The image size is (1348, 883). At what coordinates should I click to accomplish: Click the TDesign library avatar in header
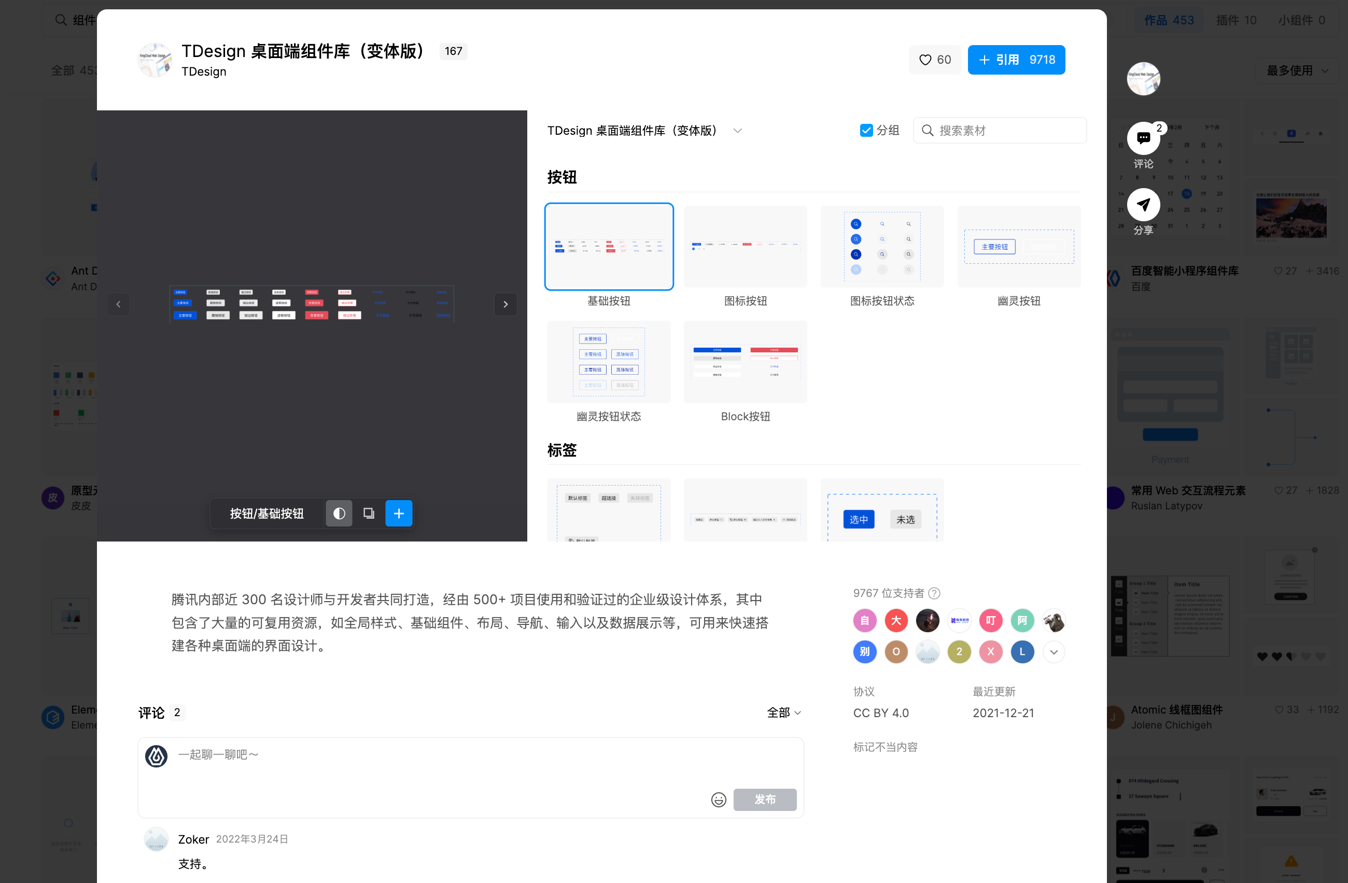point(155,60)
